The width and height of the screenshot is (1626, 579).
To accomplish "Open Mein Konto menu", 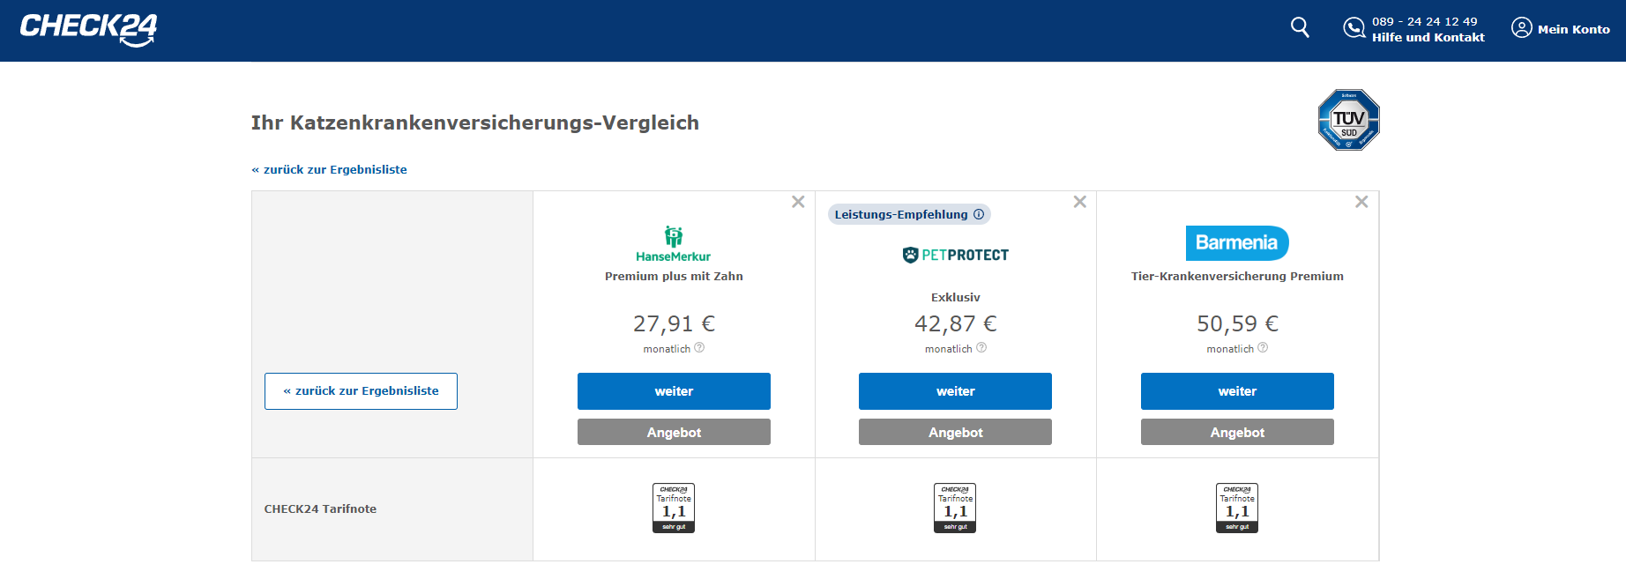I will (1573, 29).
